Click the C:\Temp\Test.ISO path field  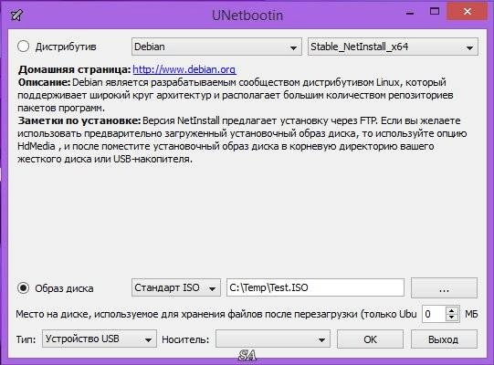coord(315,287)
